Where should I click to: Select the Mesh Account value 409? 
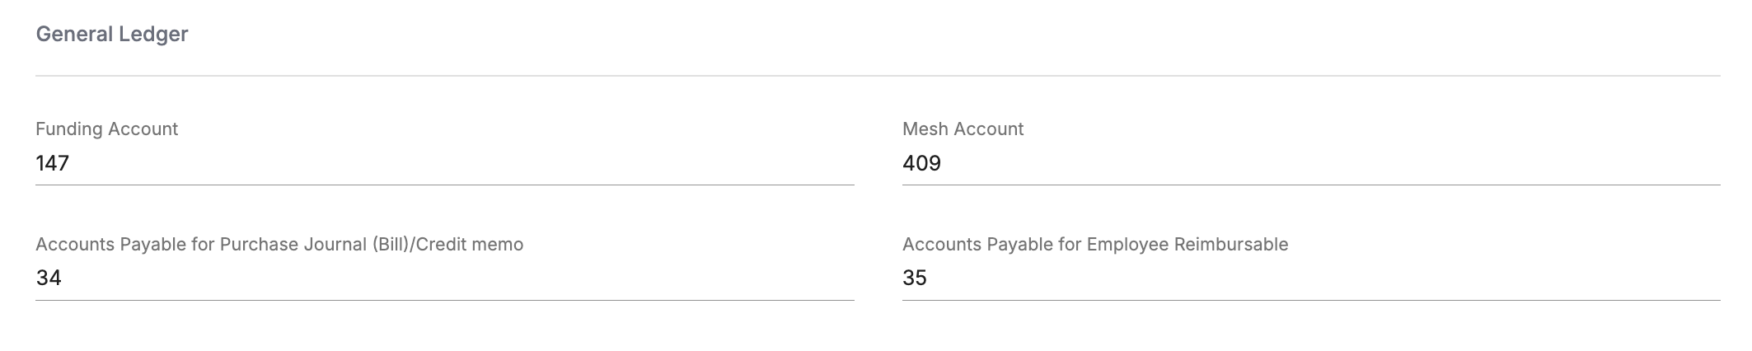pyautogui.click(x=921, y=163)
